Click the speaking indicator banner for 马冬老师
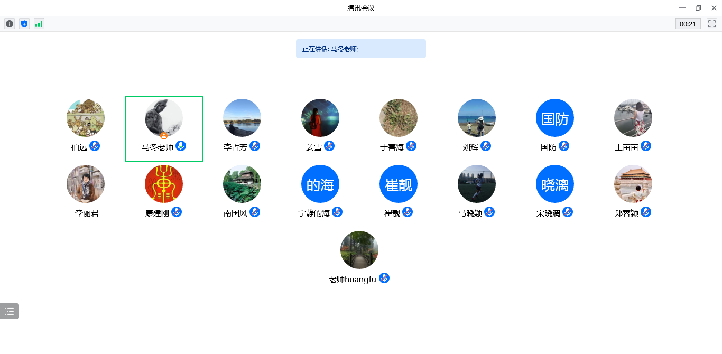Image resolution: width=722 pixels, height=354 pixels. point(360,49)
